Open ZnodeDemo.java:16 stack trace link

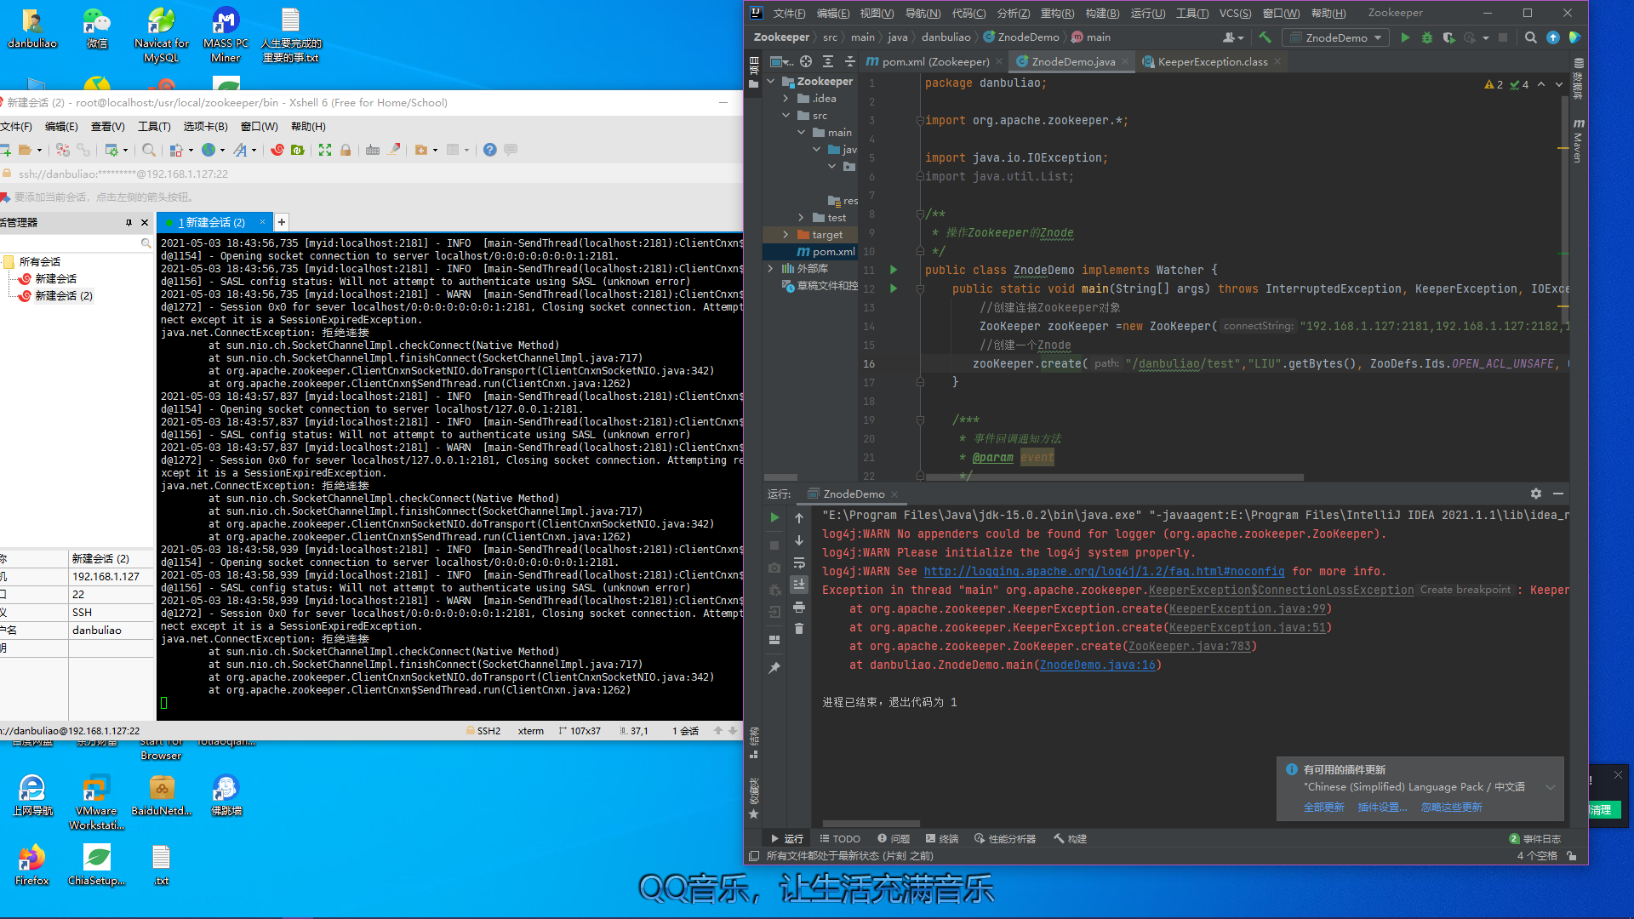(x=1098, y=665)
